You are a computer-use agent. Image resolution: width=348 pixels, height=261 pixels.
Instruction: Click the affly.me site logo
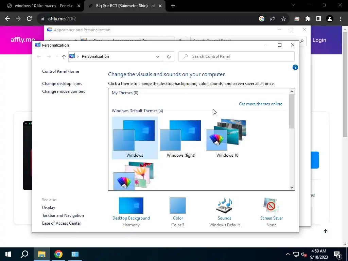[23, 40]
